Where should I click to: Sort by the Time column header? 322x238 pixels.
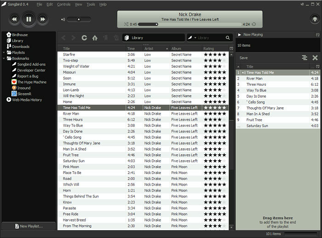coord(134,49)
